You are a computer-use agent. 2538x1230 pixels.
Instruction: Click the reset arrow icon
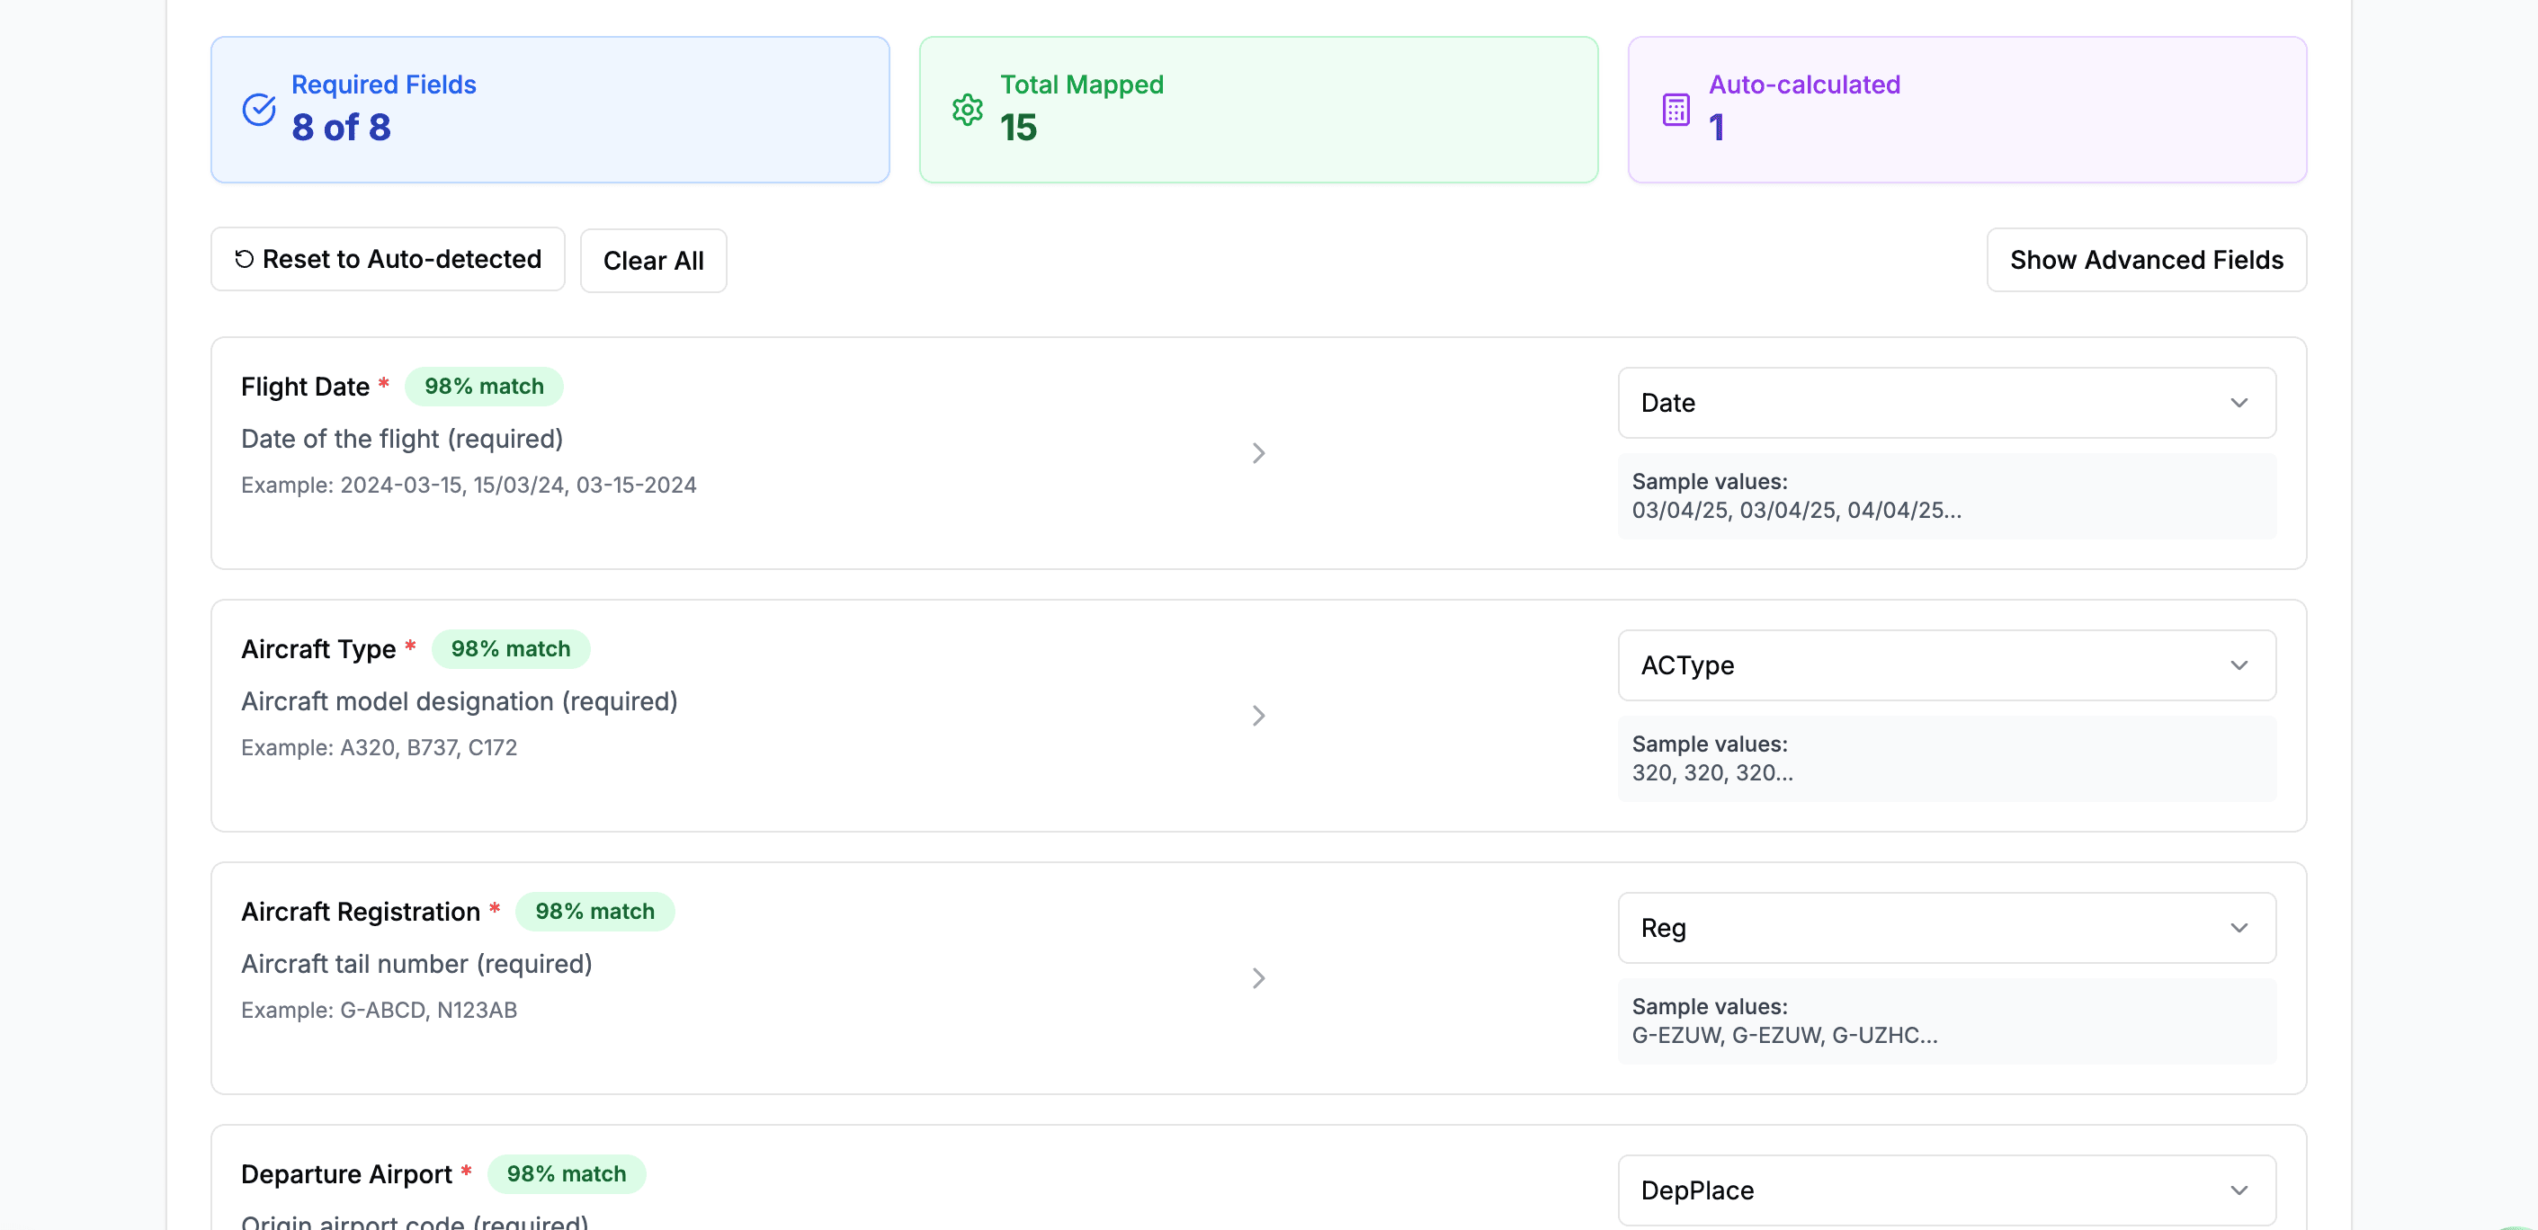point(245,259)
